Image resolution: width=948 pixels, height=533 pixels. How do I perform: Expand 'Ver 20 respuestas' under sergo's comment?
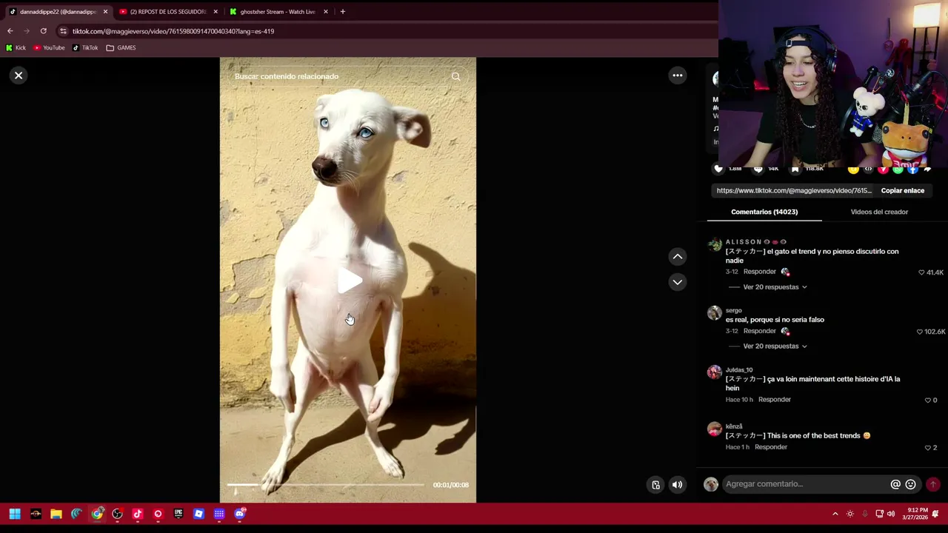click(775, 346)
